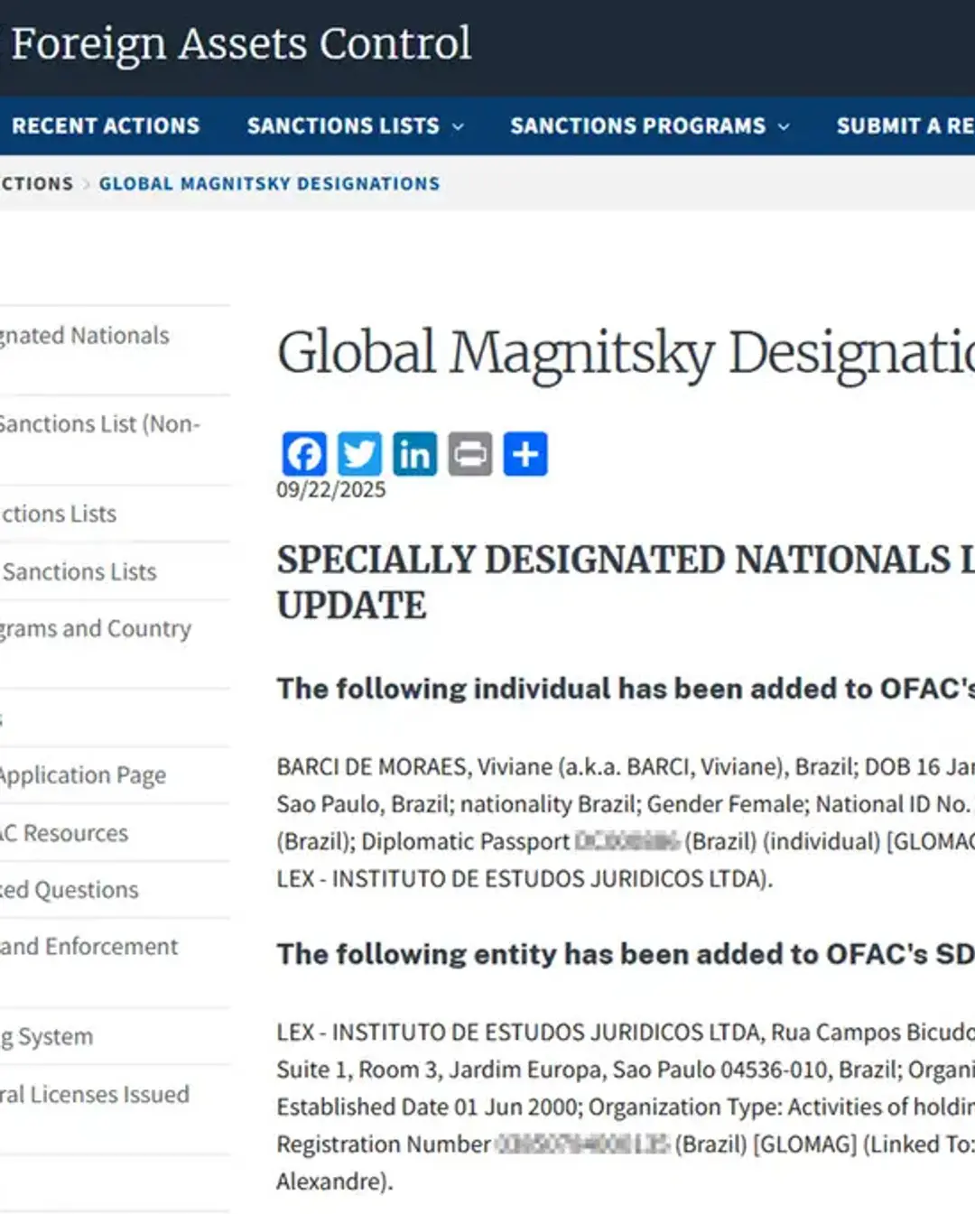Open the OFAC Resources sidebar link
The image size is (975, 1214).
point(62,832)
